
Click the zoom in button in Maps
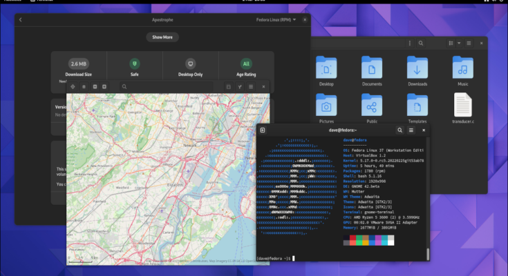coord(104,87)
